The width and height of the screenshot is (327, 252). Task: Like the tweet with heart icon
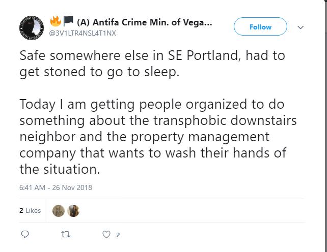point(106,235)
